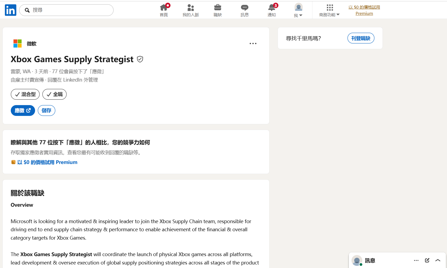Click the magnifier icon in search box
447x268 pixels.
27,10
